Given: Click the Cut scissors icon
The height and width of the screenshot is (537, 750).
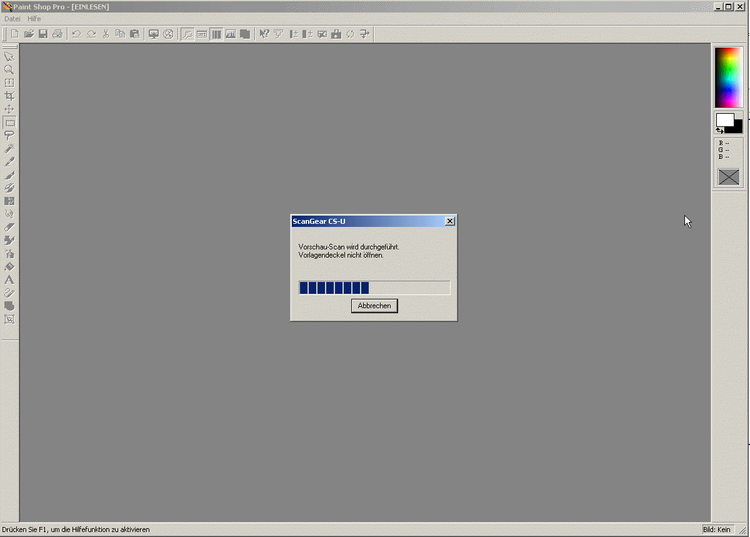Looking at the screenshot, I should pyautogui.click(x=106, y=34).
